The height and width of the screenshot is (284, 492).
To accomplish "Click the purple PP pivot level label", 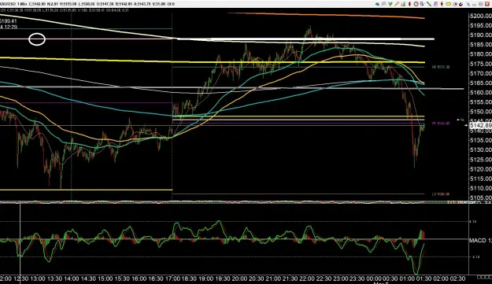I will (441, 124).
